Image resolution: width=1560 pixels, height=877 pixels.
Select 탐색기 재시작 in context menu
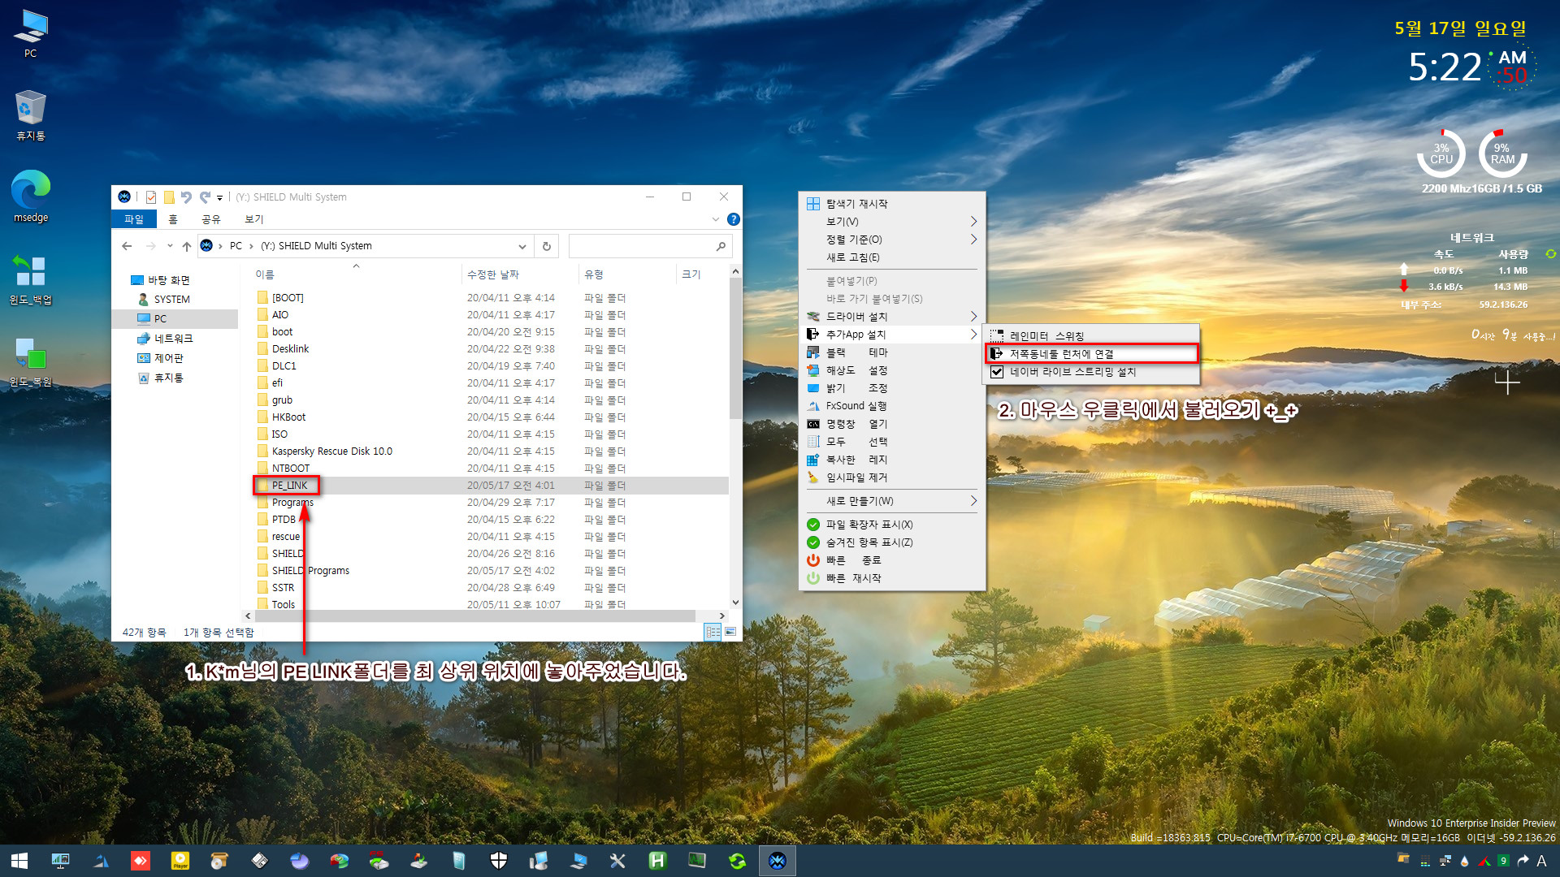pos(891,204)
